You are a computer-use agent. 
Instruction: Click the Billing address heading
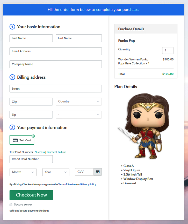pyautogui.click(x=31, y=77)
